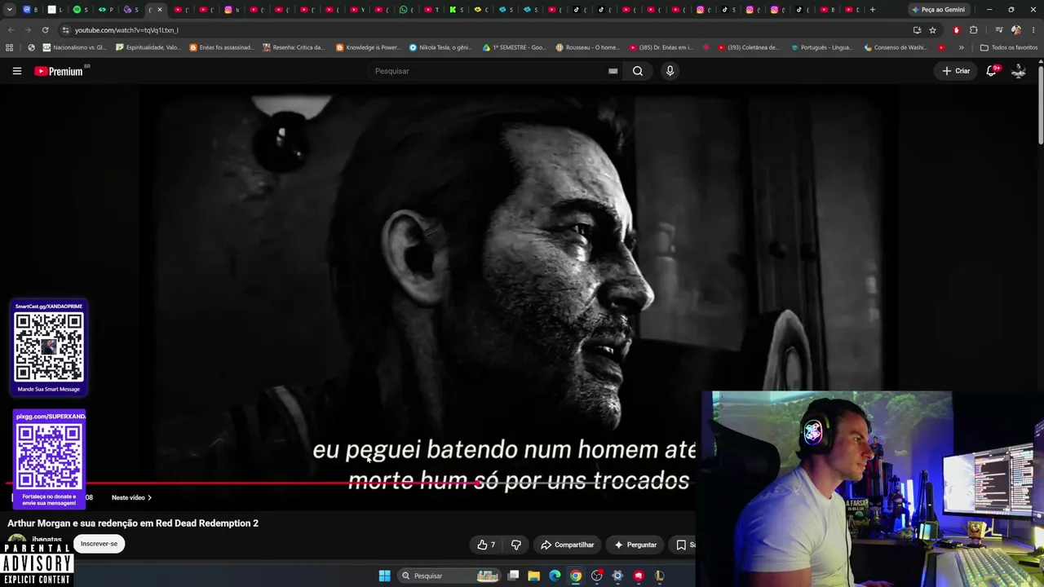Click the 'Criar' create button
The image size is (1044, 587).
coord(956,71)
